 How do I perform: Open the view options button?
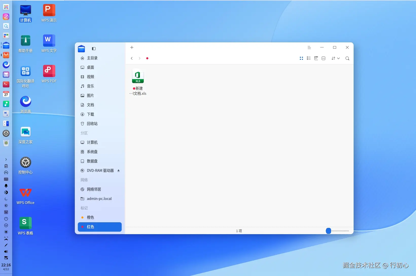click(x=323, y=58)
